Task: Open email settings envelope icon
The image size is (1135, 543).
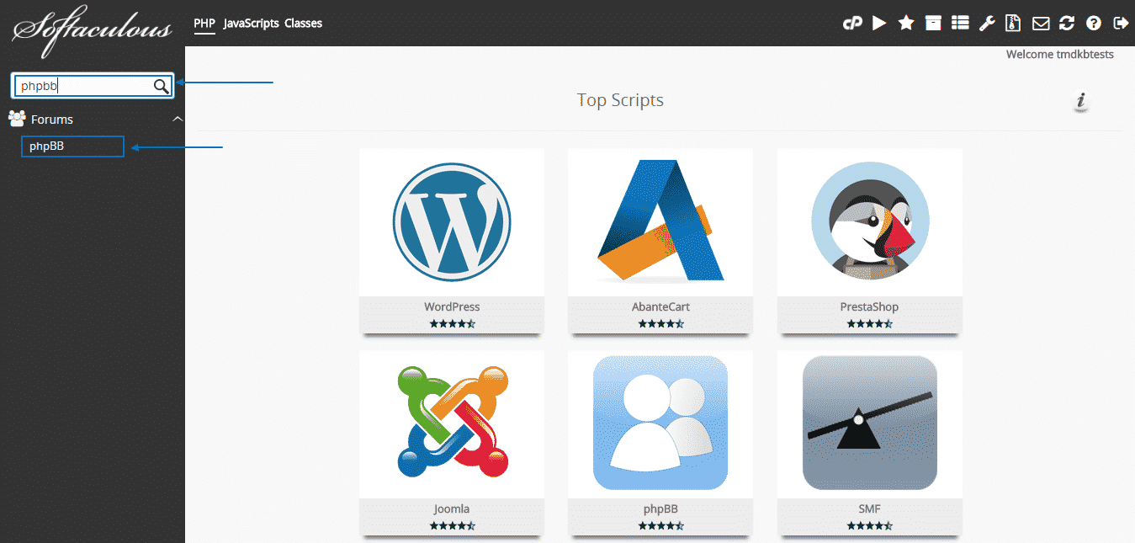Action: click(1040, 23)
